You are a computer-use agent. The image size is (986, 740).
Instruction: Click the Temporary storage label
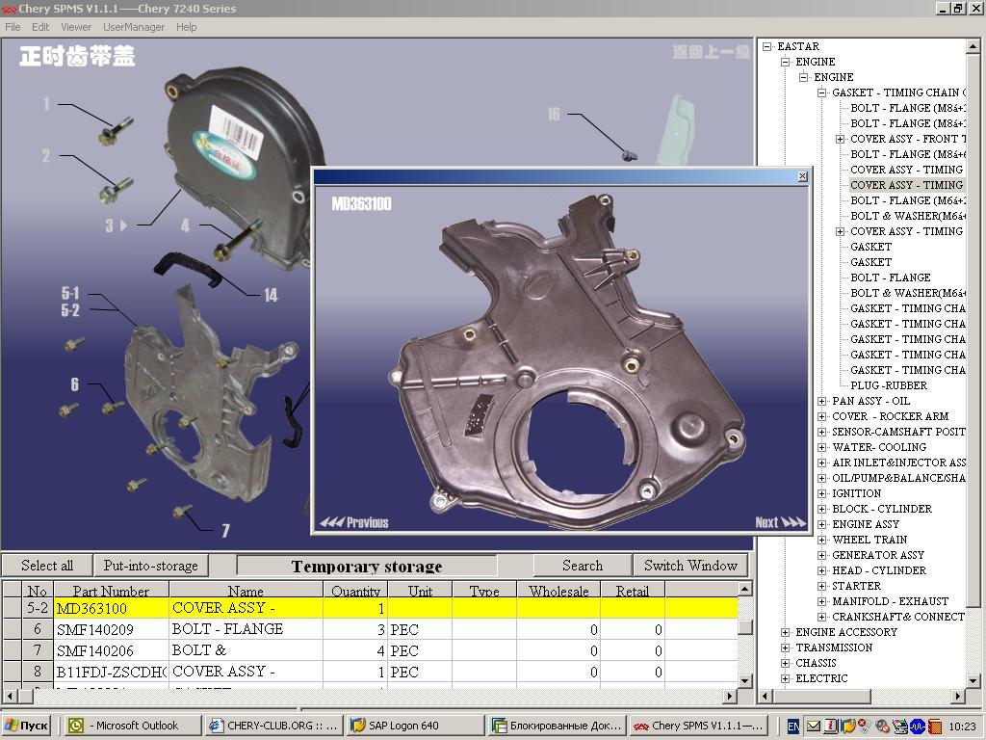[x=367, y=567]
